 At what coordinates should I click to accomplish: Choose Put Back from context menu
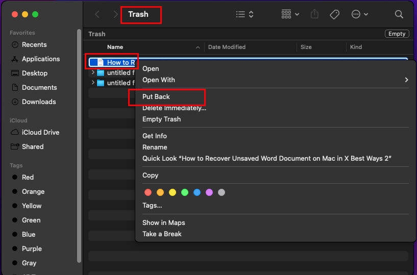click(x=156, y=96)
